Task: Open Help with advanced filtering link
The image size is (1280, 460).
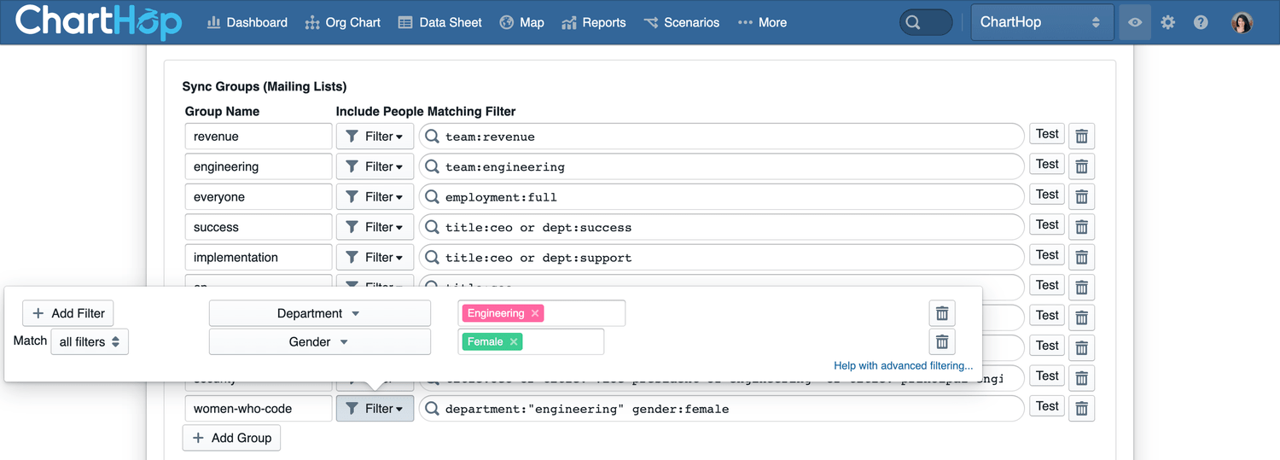Action: point(904,366)
